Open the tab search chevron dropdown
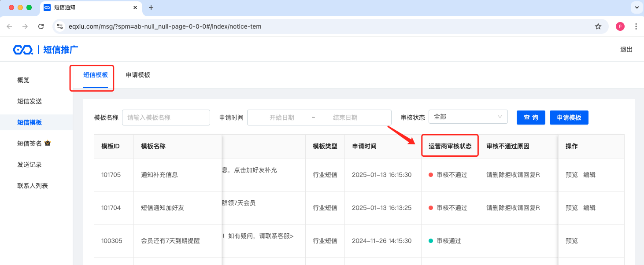644x265 pixels. pos(637,7)
